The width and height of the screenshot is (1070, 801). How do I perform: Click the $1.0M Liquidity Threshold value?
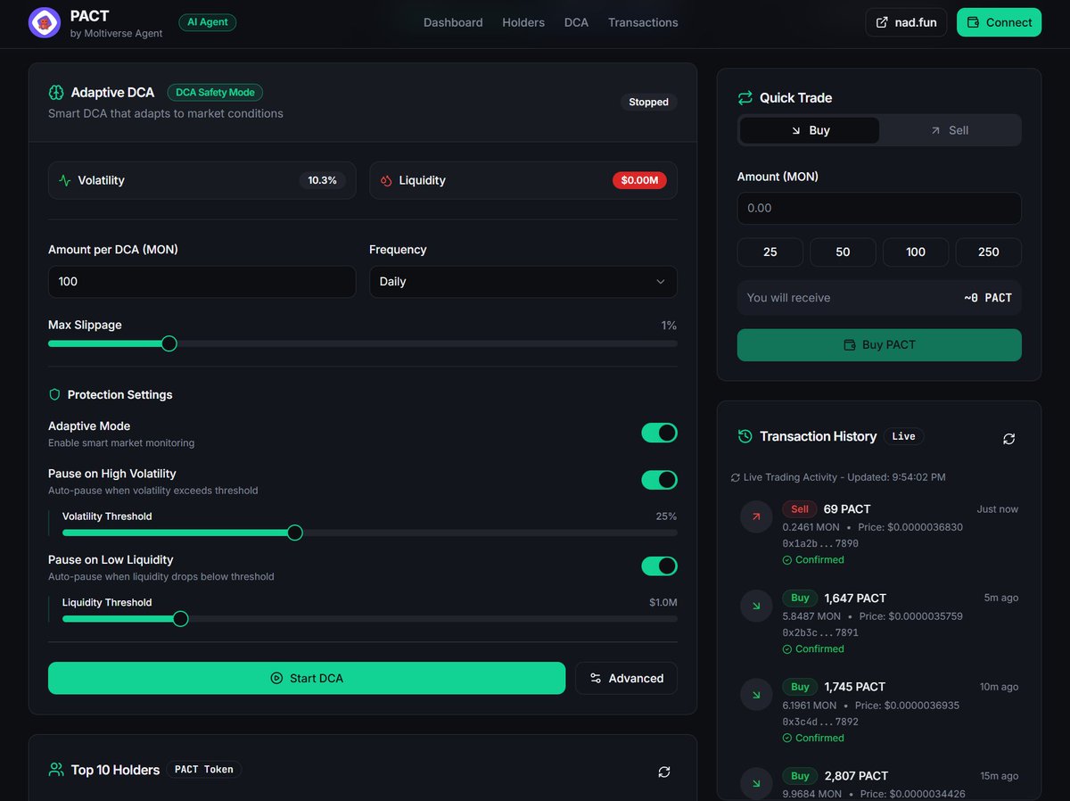[x=663, y=603]
